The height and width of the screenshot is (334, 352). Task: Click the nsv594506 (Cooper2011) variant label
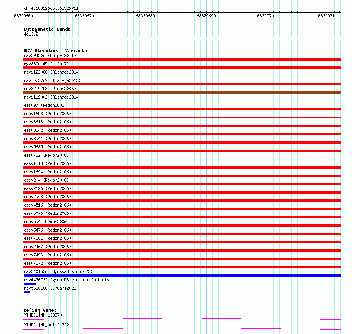tap(50, 55)
